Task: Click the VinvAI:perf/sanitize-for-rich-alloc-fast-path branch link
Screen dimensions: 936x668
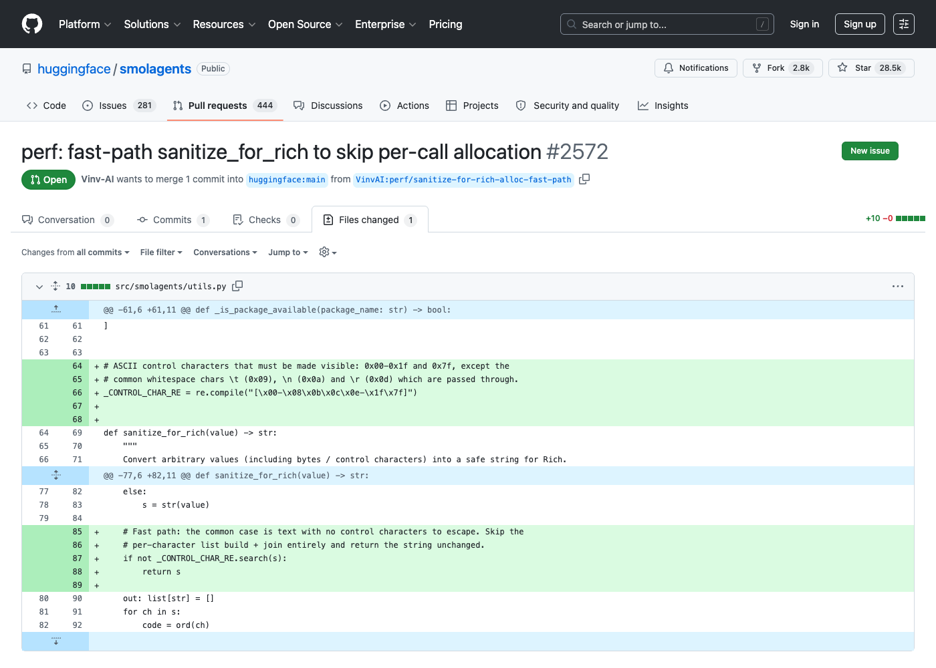Action: [463, 180]
